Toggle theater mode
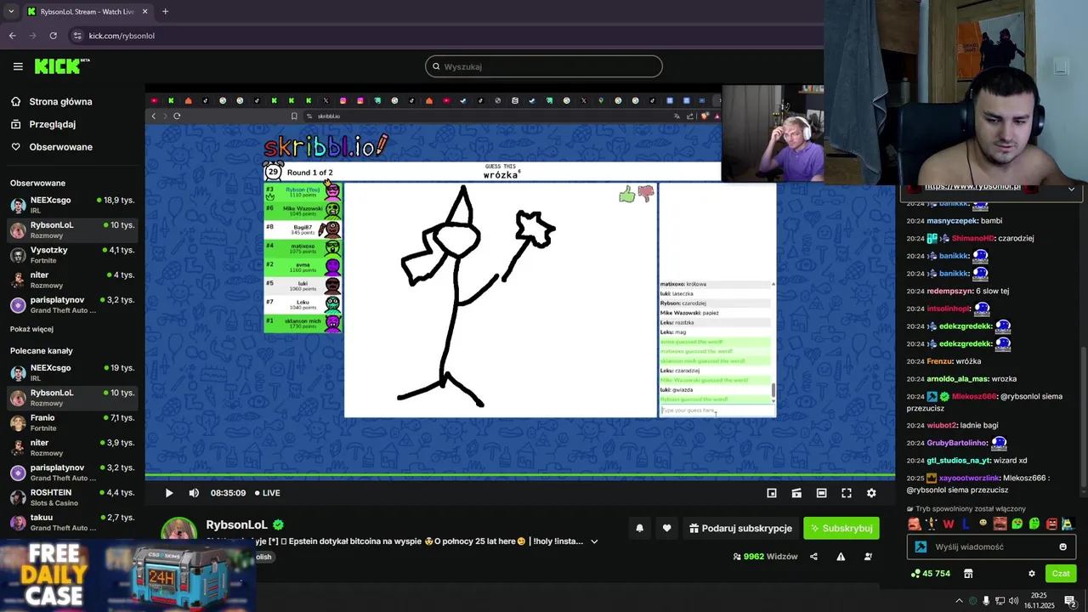 click(x=821, y=493)
